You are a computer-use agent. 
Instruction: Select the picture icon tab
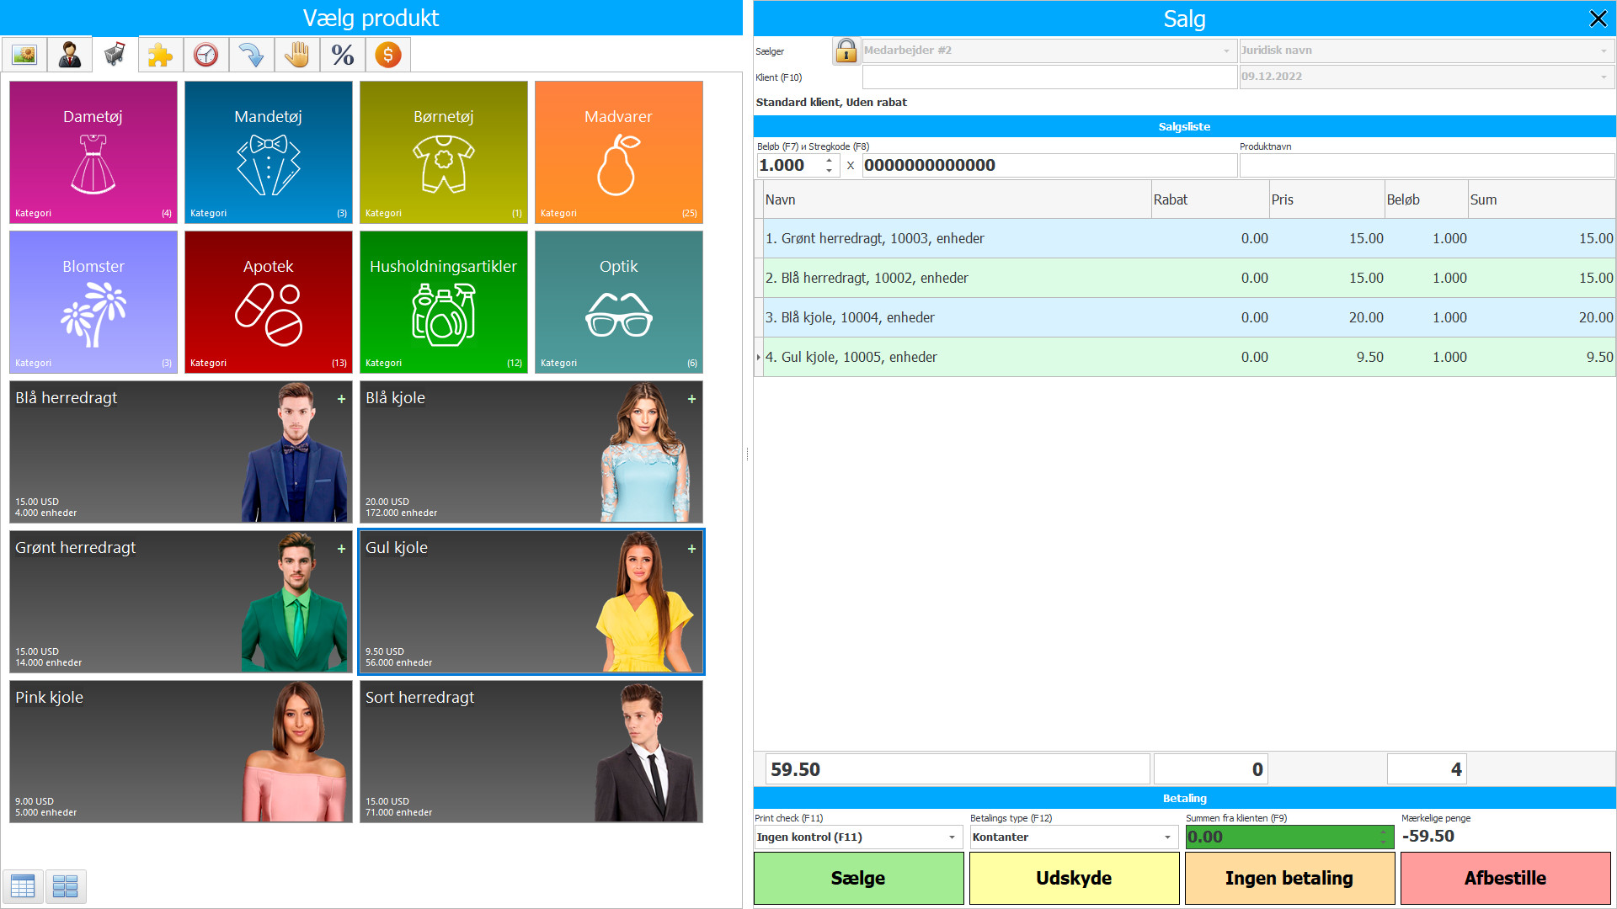click(x=24, y=54)
